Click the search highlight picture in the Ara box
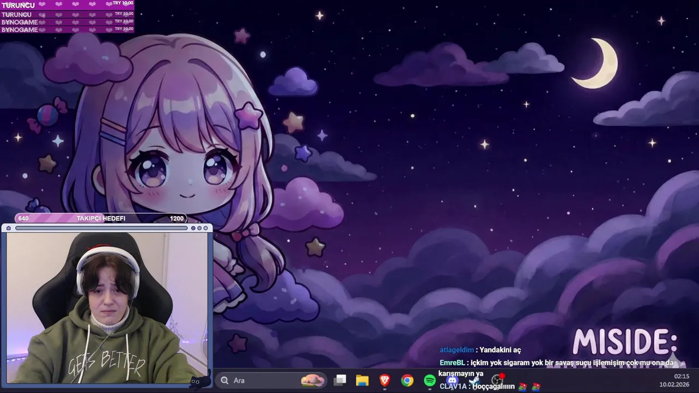This screenshot has height=393, width=699. tap(313, 380)
